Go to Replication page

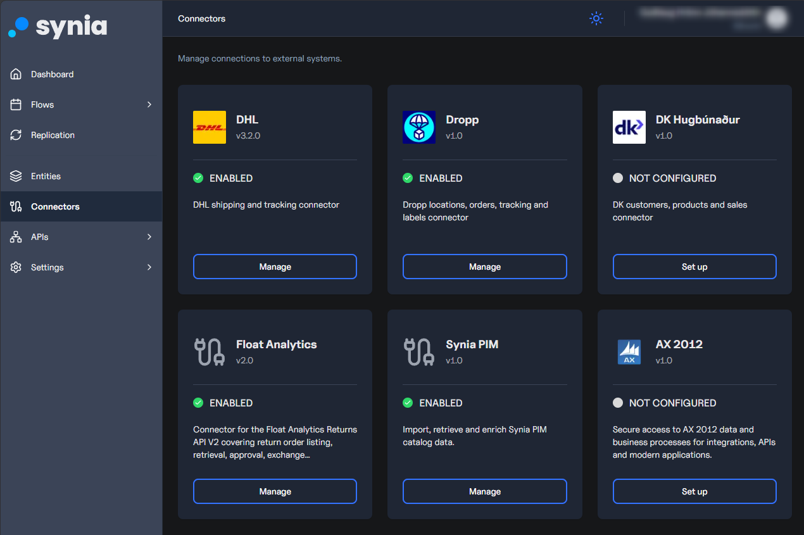click(81, 135)
